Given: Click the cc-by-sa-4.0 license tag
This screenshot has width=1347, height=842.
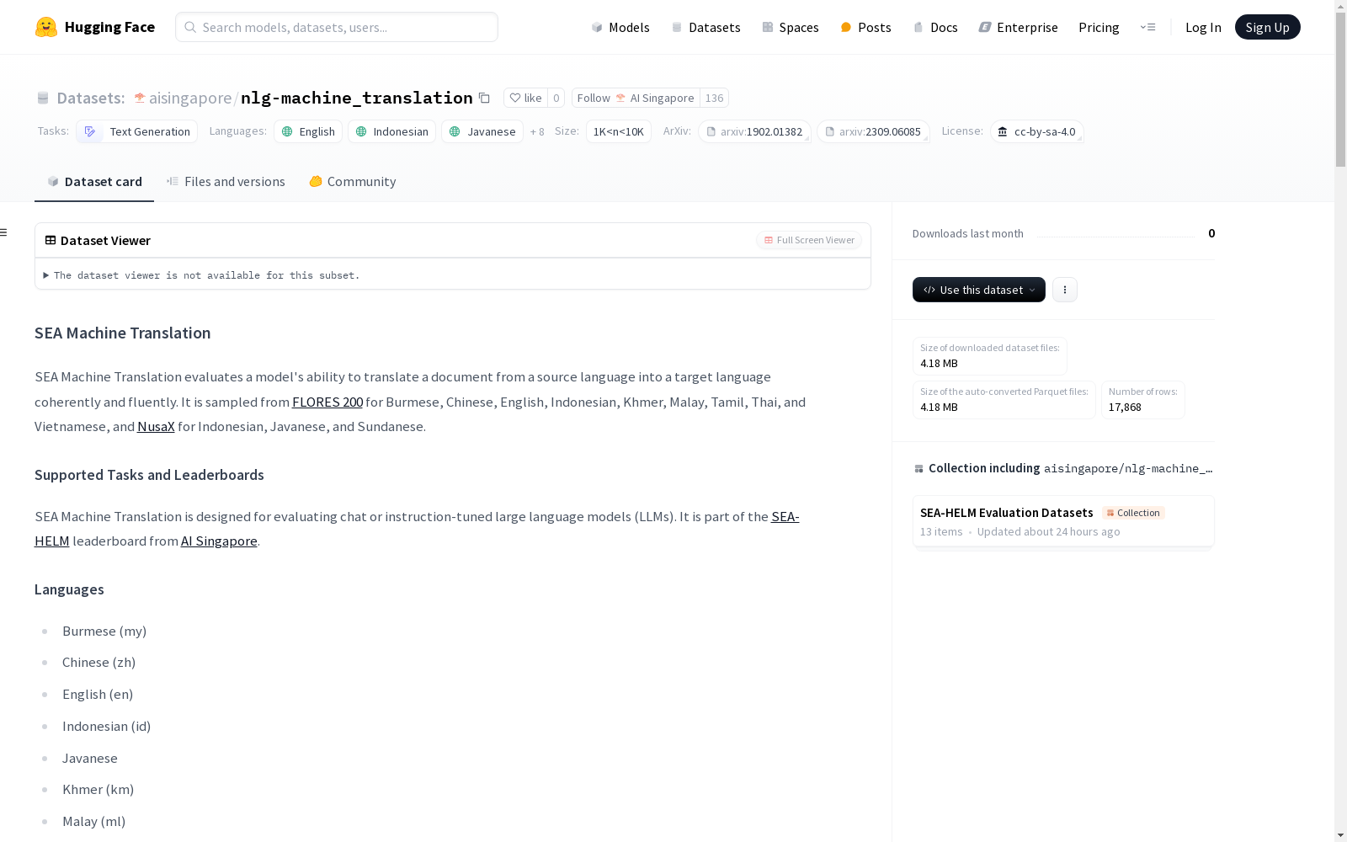Looking at the screenshot, I should tap(1037, 131).
